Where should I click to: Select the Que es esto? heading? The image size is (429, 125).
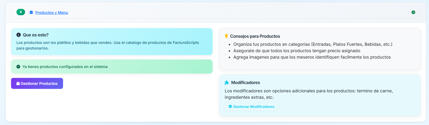click(36, 35)
